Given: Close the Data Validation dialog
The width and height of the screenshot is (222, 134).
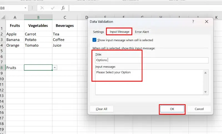Looking at the screenshot, I should [x=206, y=22].
